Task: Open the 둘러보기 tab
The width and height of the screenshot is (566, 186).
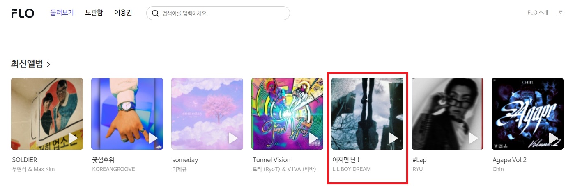Action: pyautogui.click(x=62, y=13)
